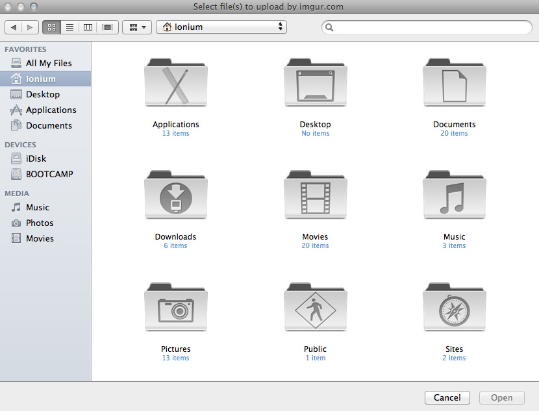
Task: Select the Applications folder icon
Action: tap(176, 82)
